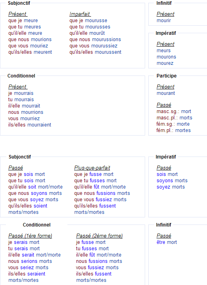Click the Subjonctif 'Présent' tense heading
This screenshot has height=285, width=207.
(x=18, y=14)
